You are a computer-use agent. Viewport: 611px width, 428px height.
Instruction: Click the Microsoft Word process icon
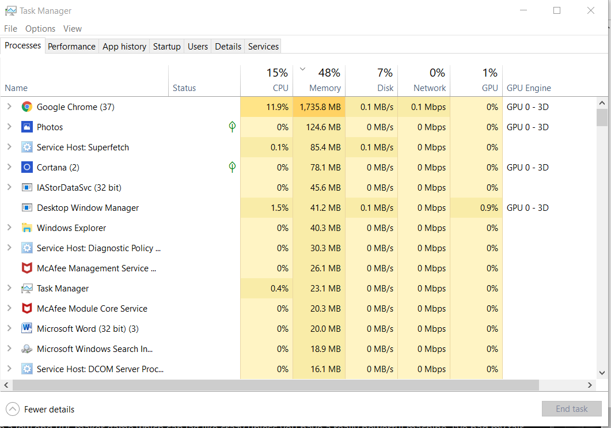[x=27, y=328]
